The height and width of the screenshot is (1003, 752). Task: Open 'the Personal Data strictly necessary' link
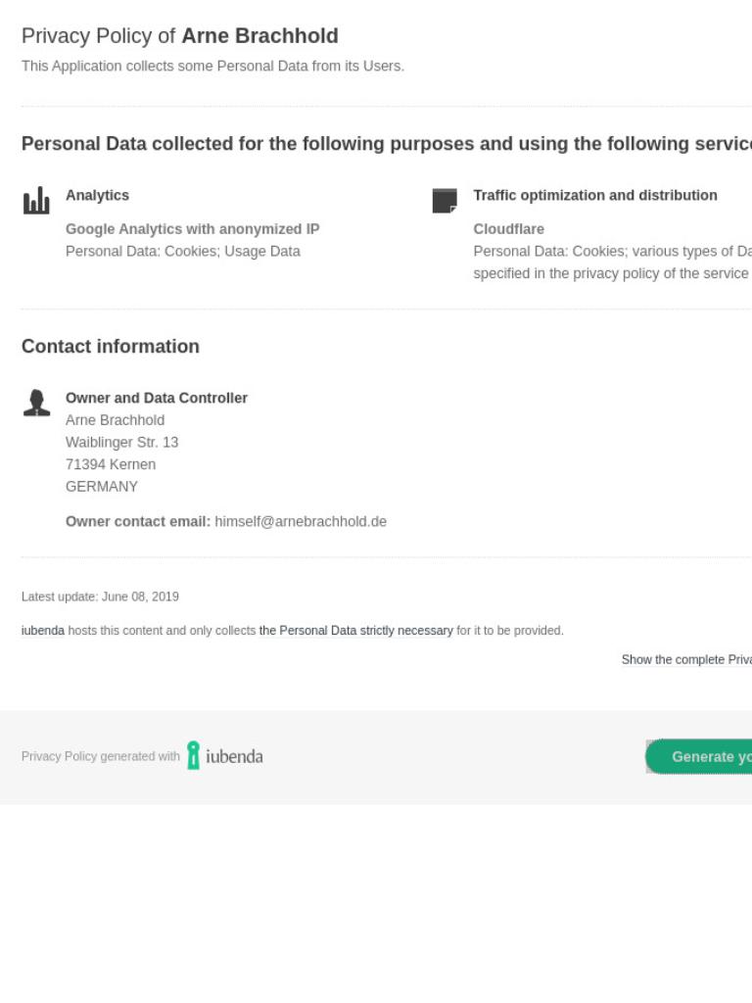pyautogui.click(x=355, y=631)
